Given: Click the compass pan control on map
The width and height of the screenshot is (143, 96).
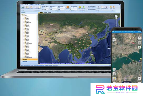Looking at the screenshot, I should click(116, 16).
